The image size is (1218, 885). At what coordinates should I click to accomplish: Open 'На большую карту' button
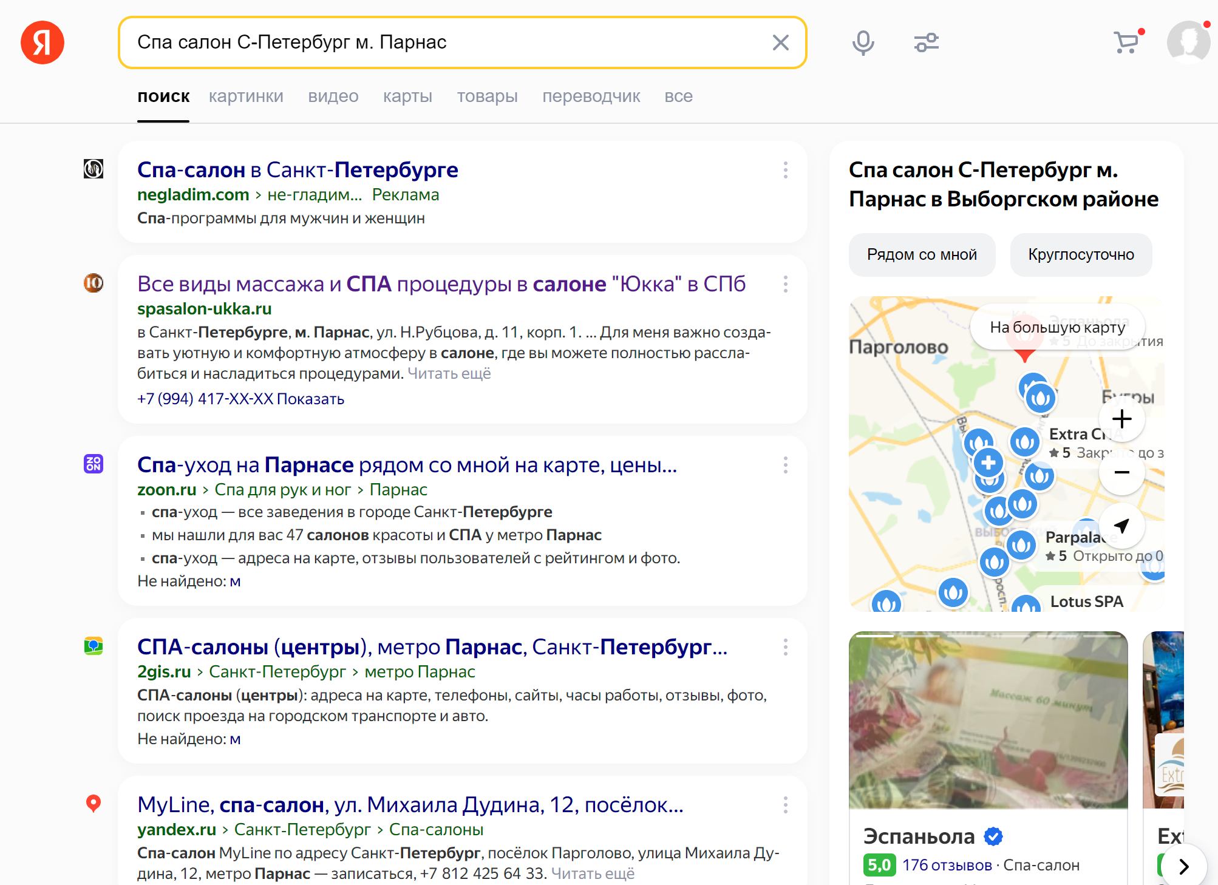1057,327
